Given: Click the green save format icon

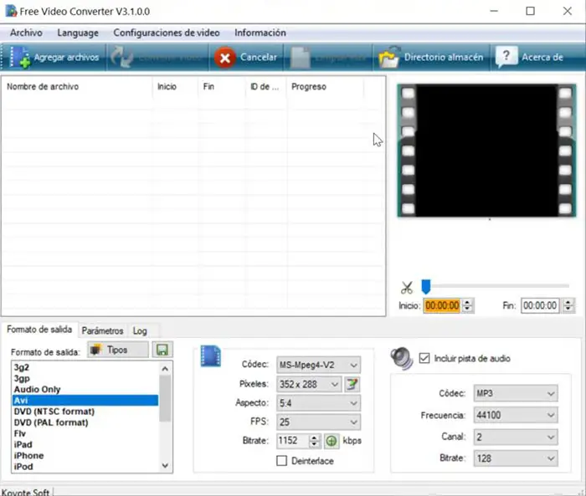Looking at the screenshot, I should coord(162,350).
